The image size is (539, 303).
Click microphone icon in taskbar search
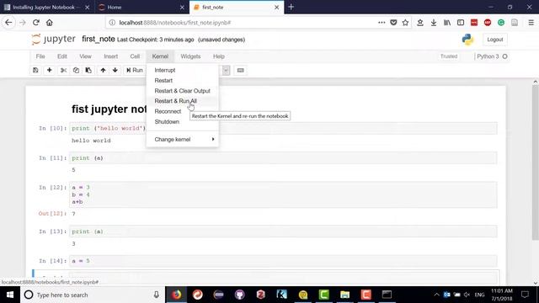157,295
